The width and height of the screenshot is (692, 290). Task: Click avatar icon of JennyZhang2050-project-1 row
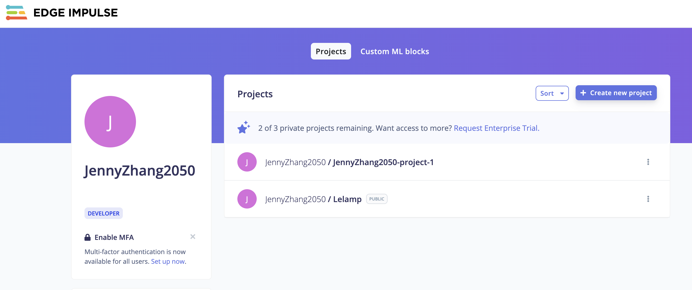pyautogui.click(x=247, y=162)
